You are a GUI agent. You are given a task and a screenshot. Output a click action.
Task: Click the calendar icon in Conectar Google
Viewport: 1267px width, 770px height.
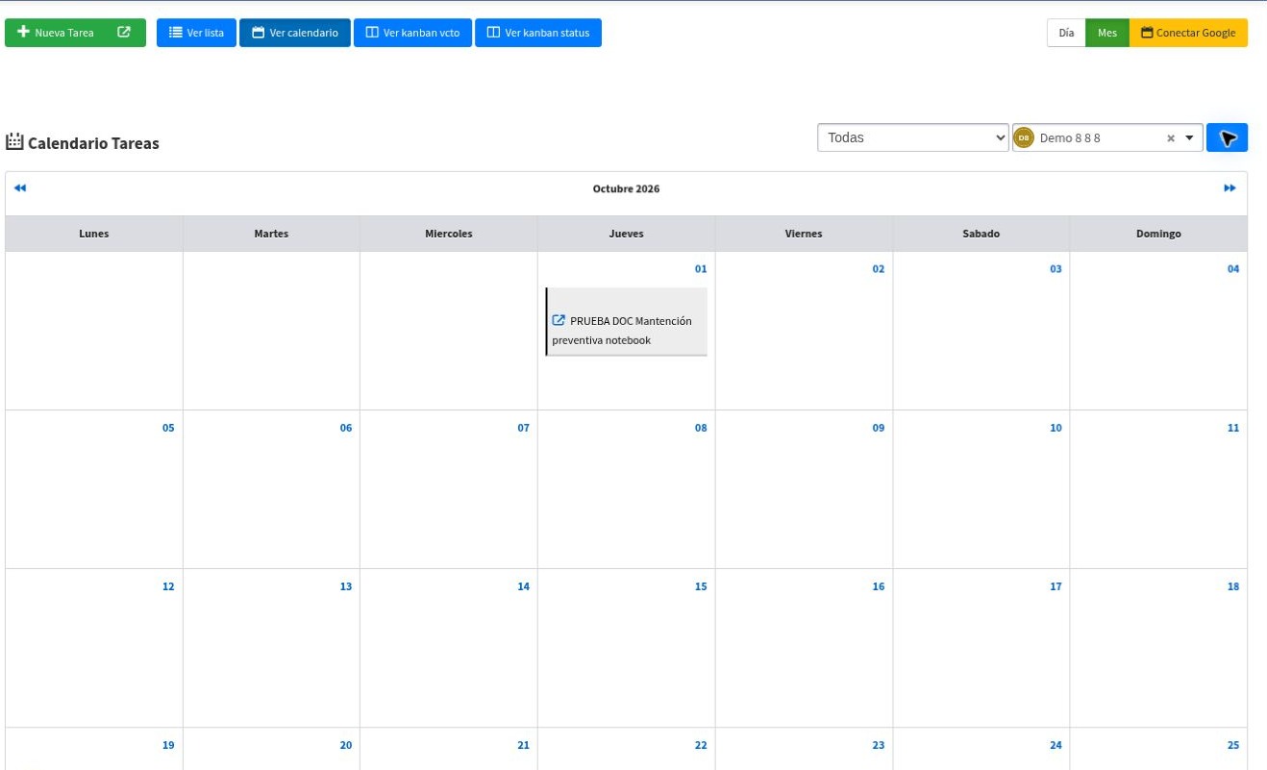(x=1147, y=33)
